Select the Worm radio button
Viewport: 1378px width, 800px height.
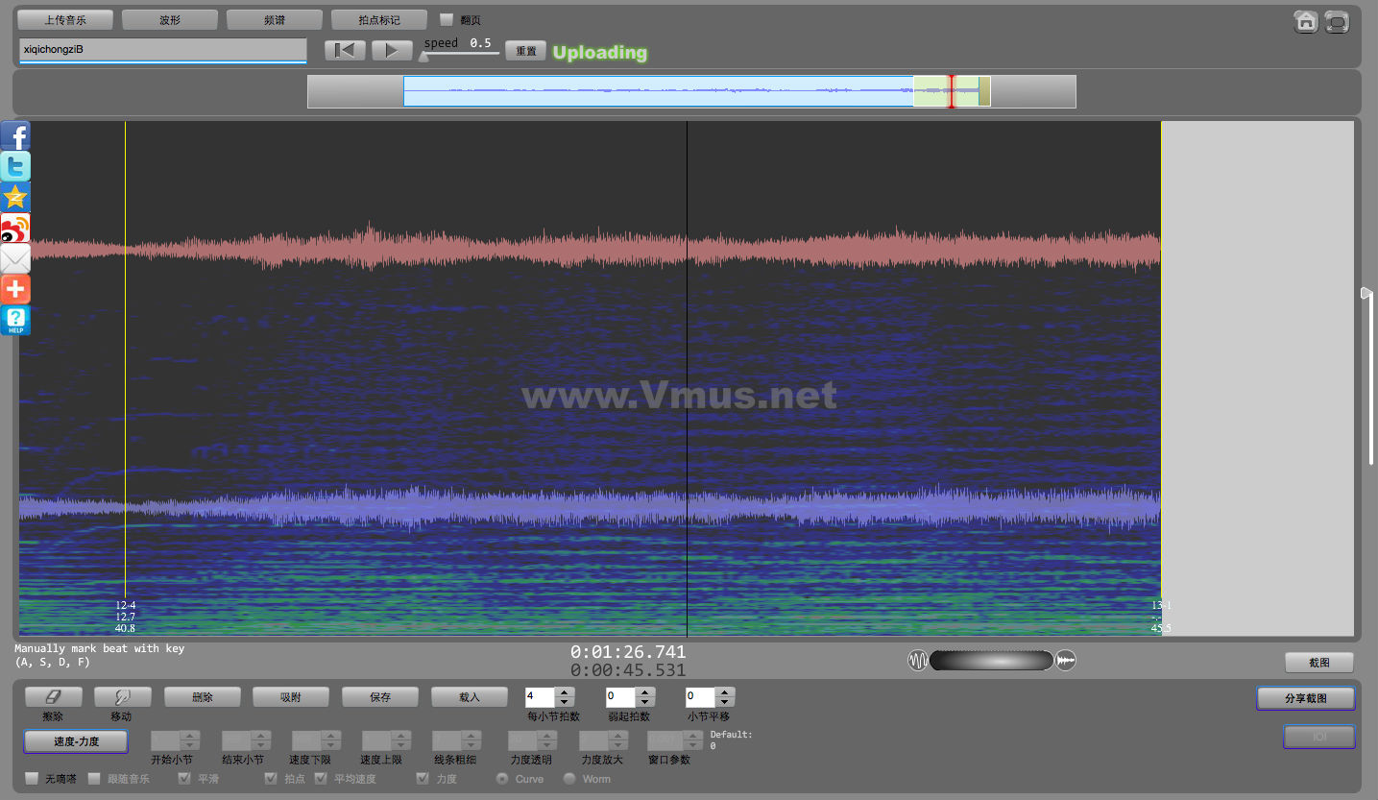coord(569,778)
